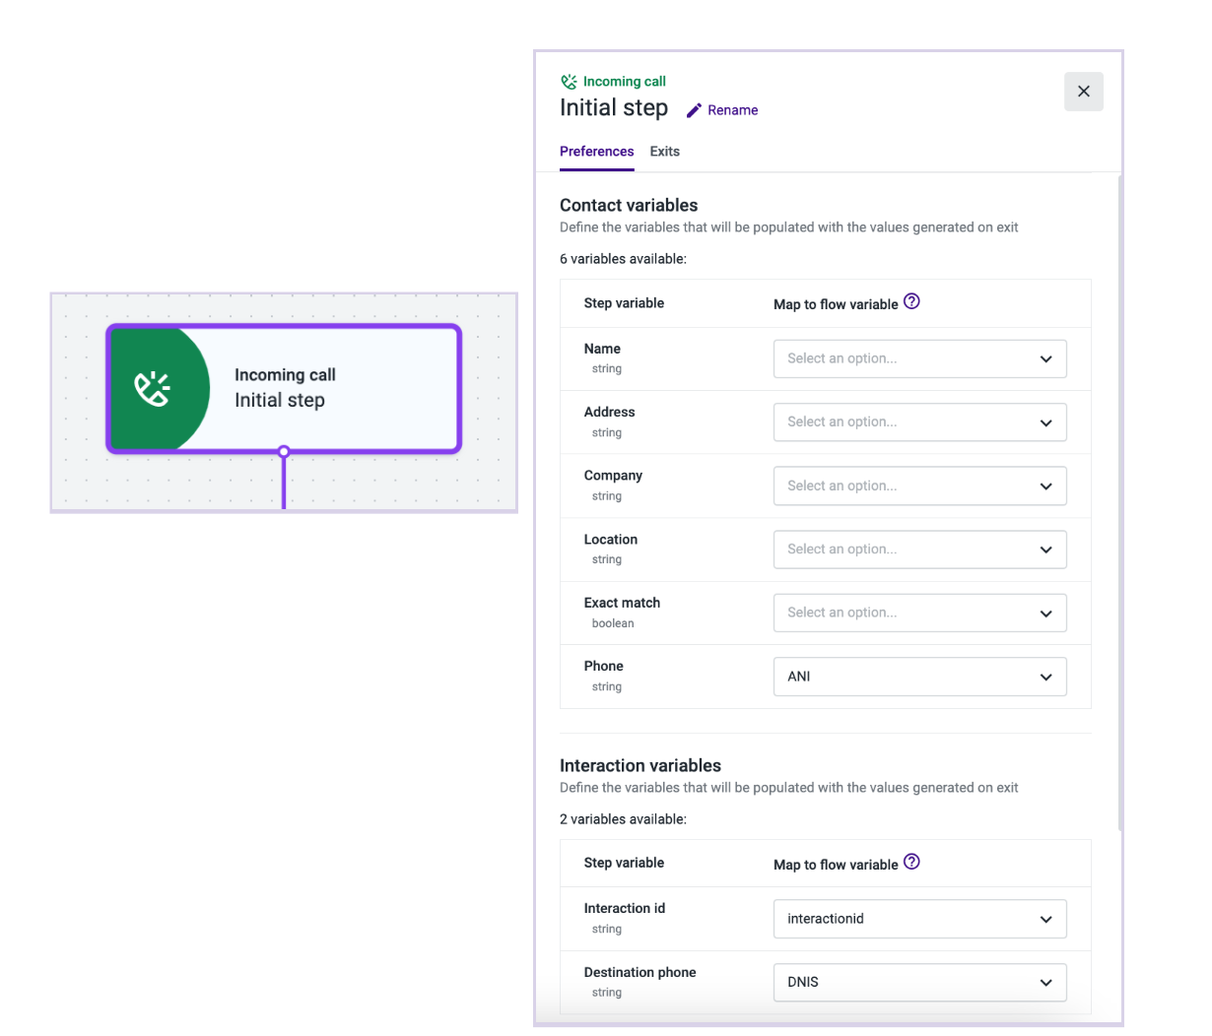Image resolution: width=1212 pixels, height=1036 pixels.
Task: Change the Phone mapping from ANI
Action: [919, 677]
